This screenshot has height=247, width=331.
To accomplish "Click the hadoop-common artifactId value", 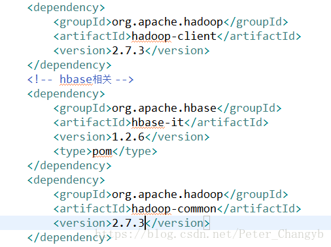I will pos(174,208).
